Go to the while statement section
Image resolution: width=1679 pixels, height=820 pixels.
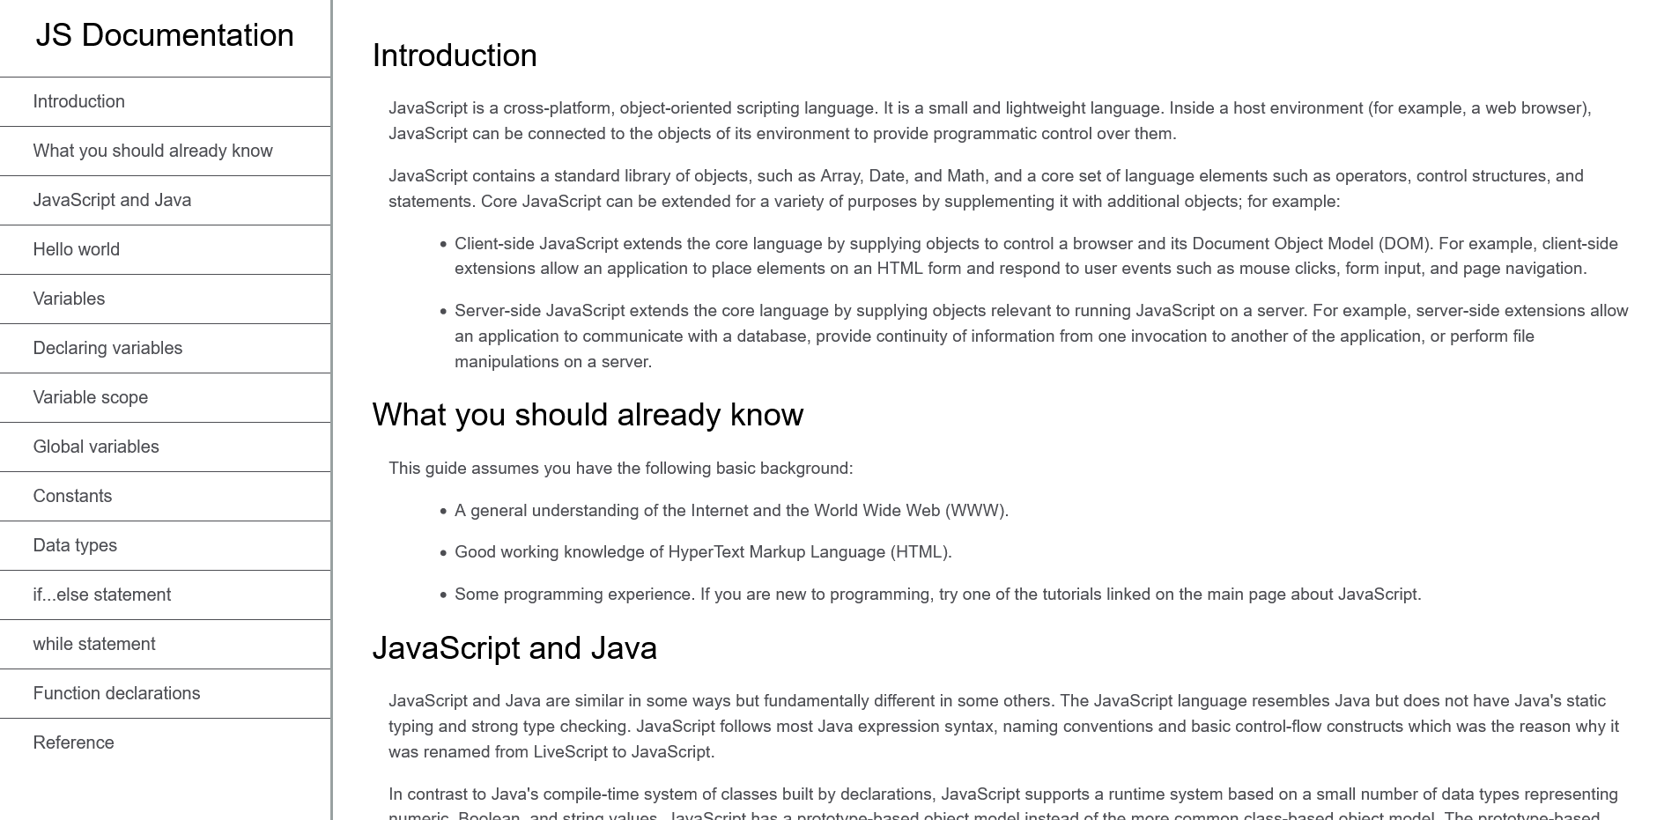coord(93,644)
